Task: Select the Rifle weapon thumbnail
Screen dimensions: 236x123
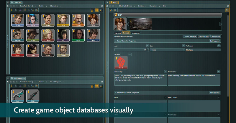Action: pyautogui.click(x=33, y=96)
